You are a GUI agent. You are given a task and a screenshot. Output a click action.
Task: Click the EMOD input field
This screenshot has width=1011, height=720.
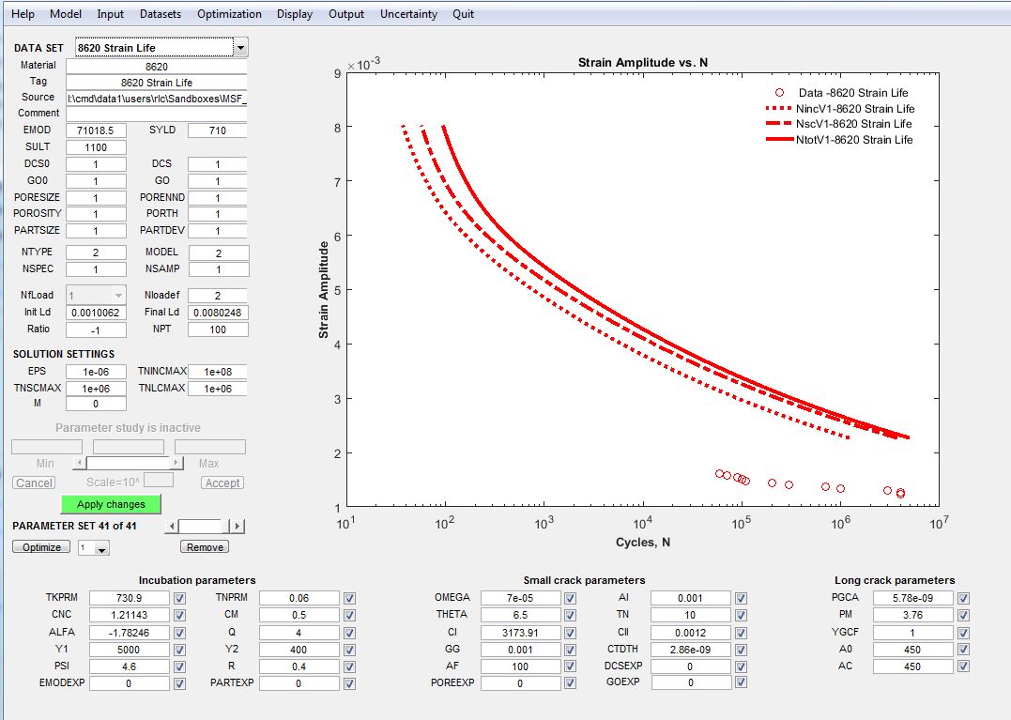click(96, 130)
